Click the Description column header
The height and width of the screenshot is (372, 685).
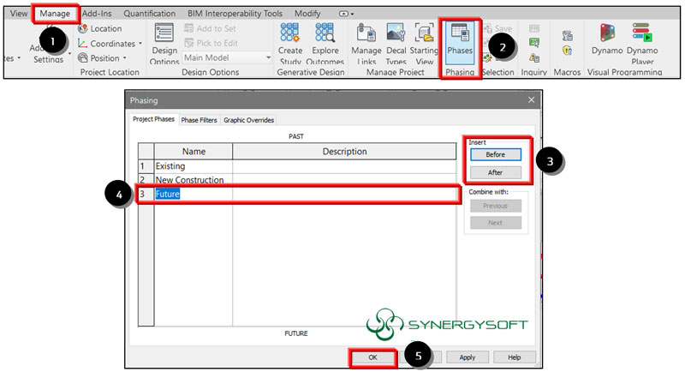344,151
